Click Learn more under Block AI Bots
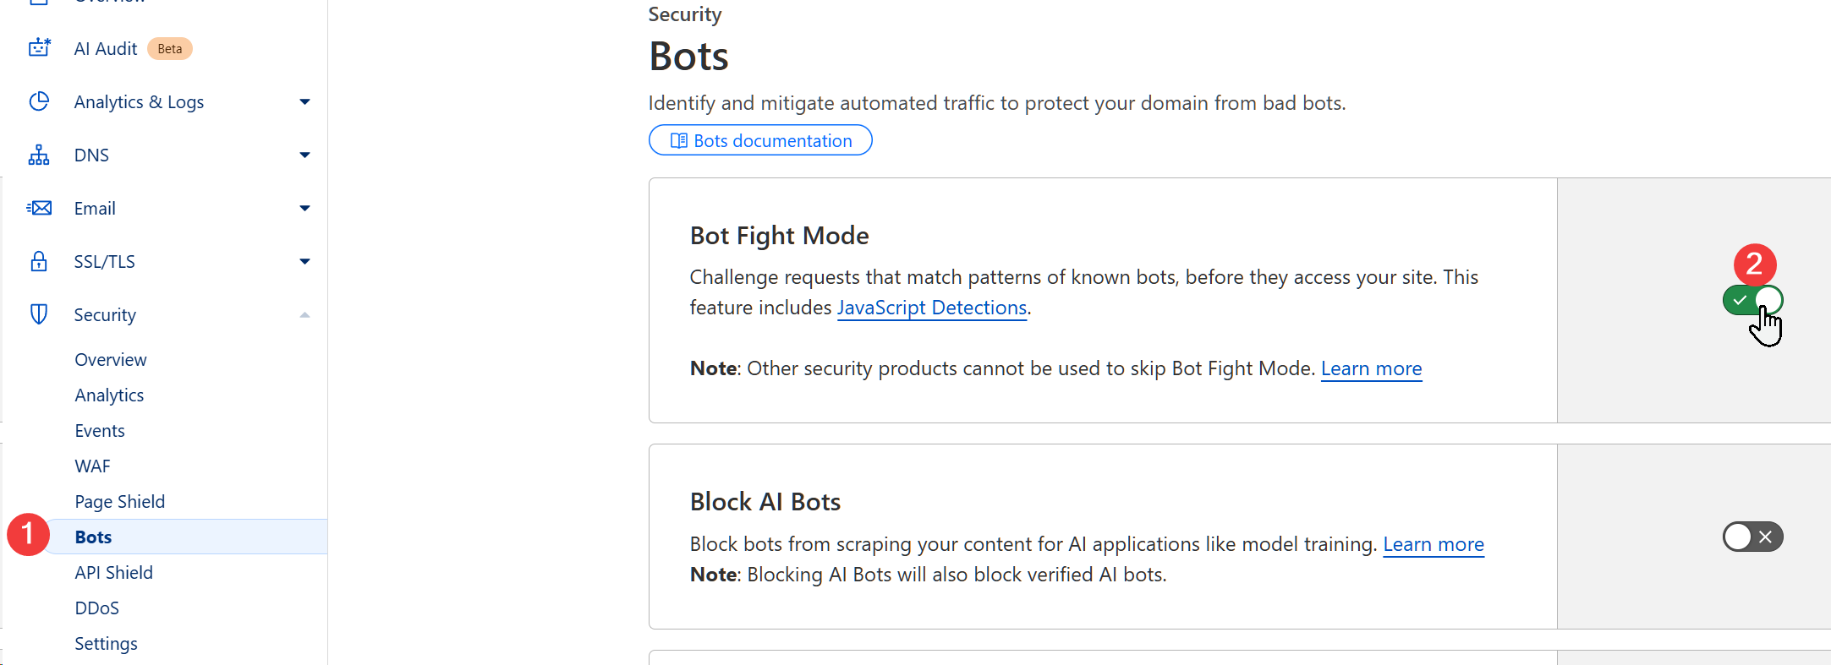The width and height of the screenshot is (1831, 665). tap(1433, 544)
